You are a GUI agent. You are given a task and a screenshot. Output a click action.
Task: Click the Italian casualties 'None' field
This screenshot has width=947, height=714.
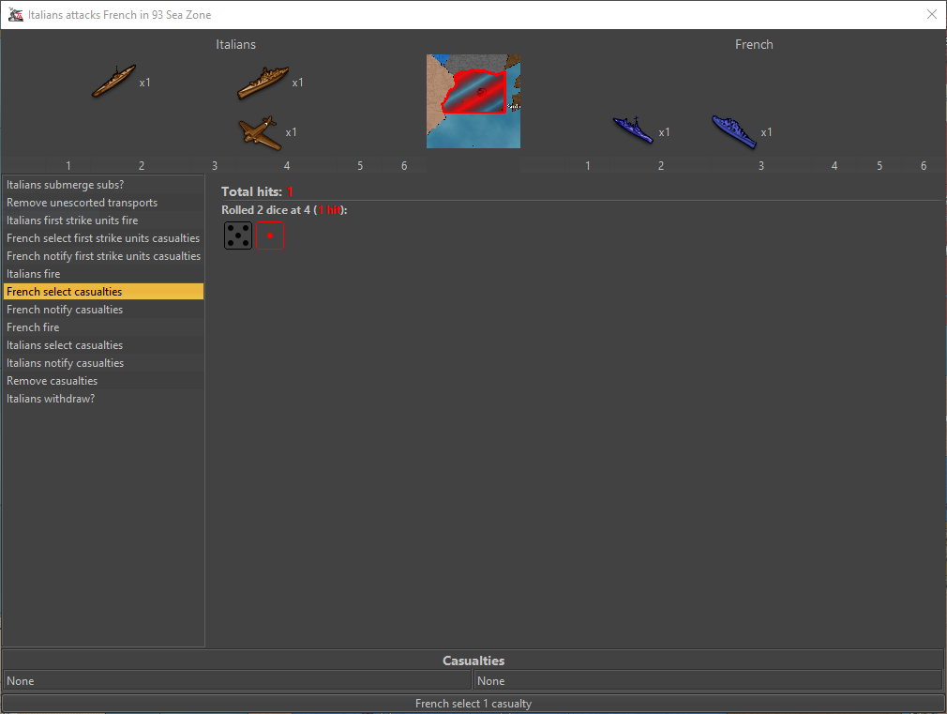237,681
